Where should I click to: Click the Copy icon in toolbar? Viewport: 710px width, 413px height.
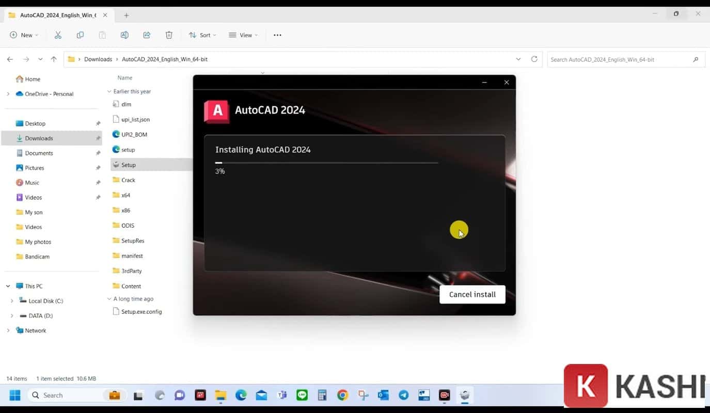point(80,35)
